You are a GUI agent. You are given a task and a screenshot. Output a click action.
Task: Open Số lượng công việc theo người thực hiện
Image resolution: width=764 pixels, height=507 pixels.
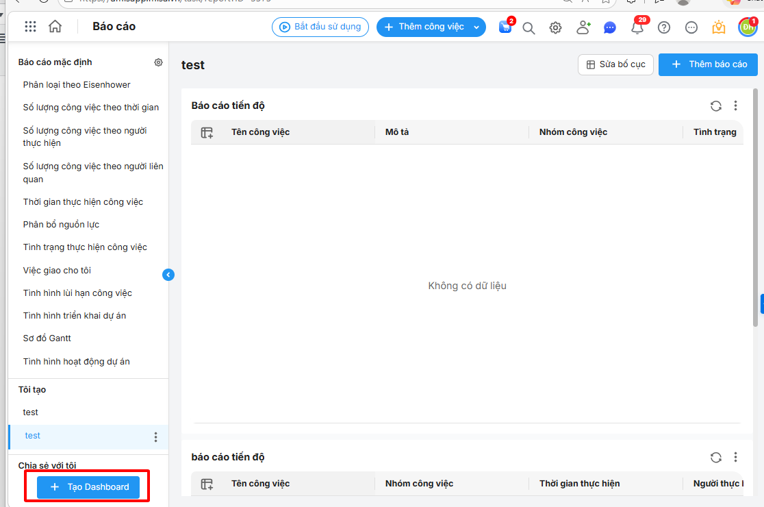[x=85, y=136]
